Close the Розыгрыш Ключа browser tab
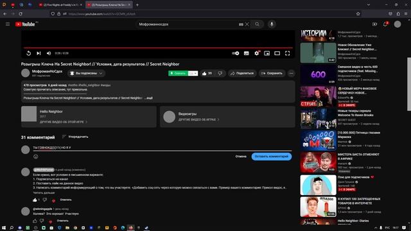The height and width of the screenshot is (231, 411). (x=129, y=4)
